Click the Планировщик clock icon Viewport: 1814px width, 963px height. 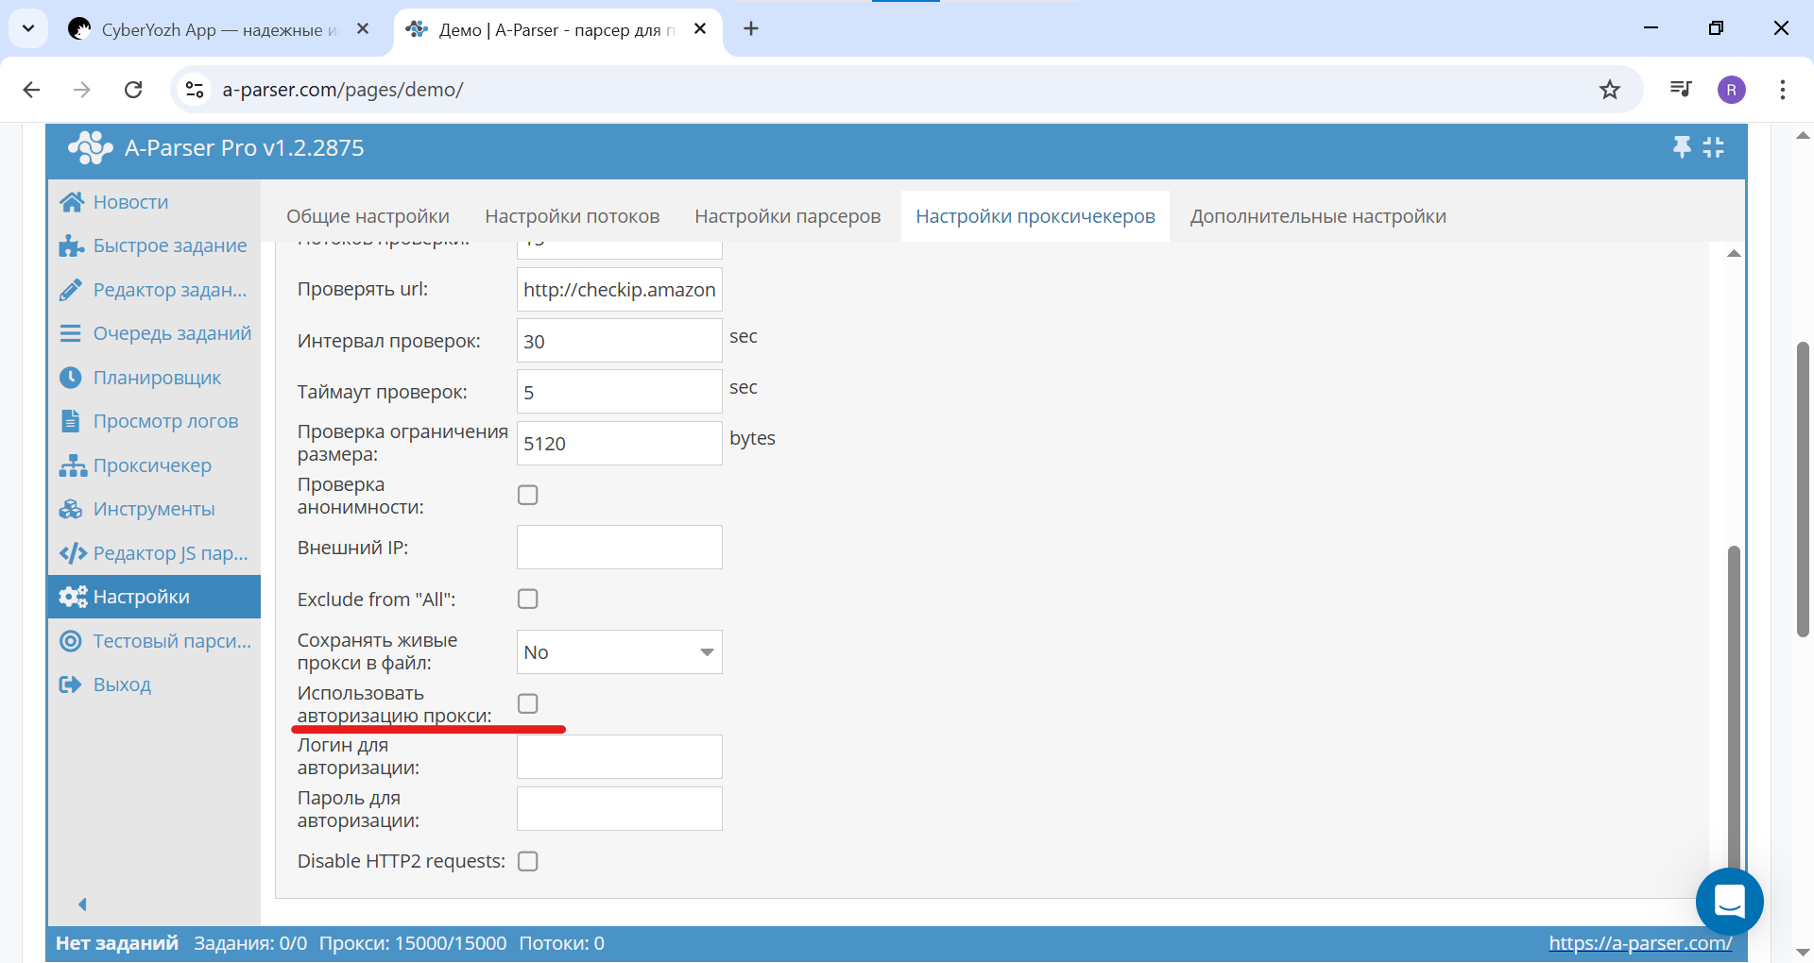[71, 378]
